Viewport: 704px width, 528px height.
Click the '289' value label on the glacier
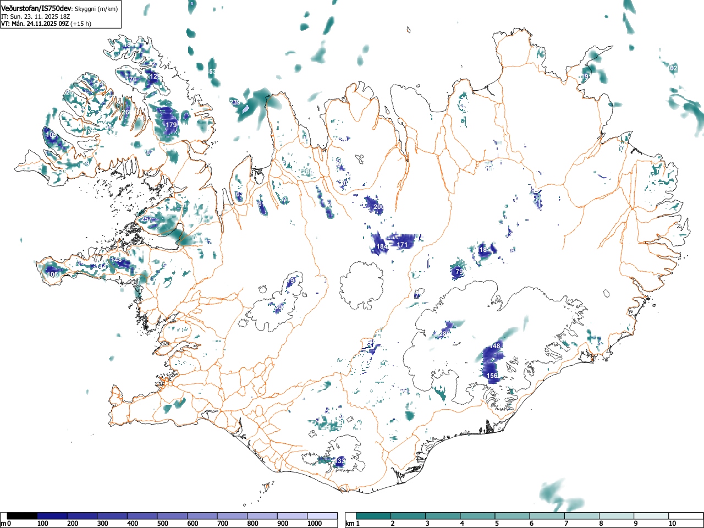point(444,333)
